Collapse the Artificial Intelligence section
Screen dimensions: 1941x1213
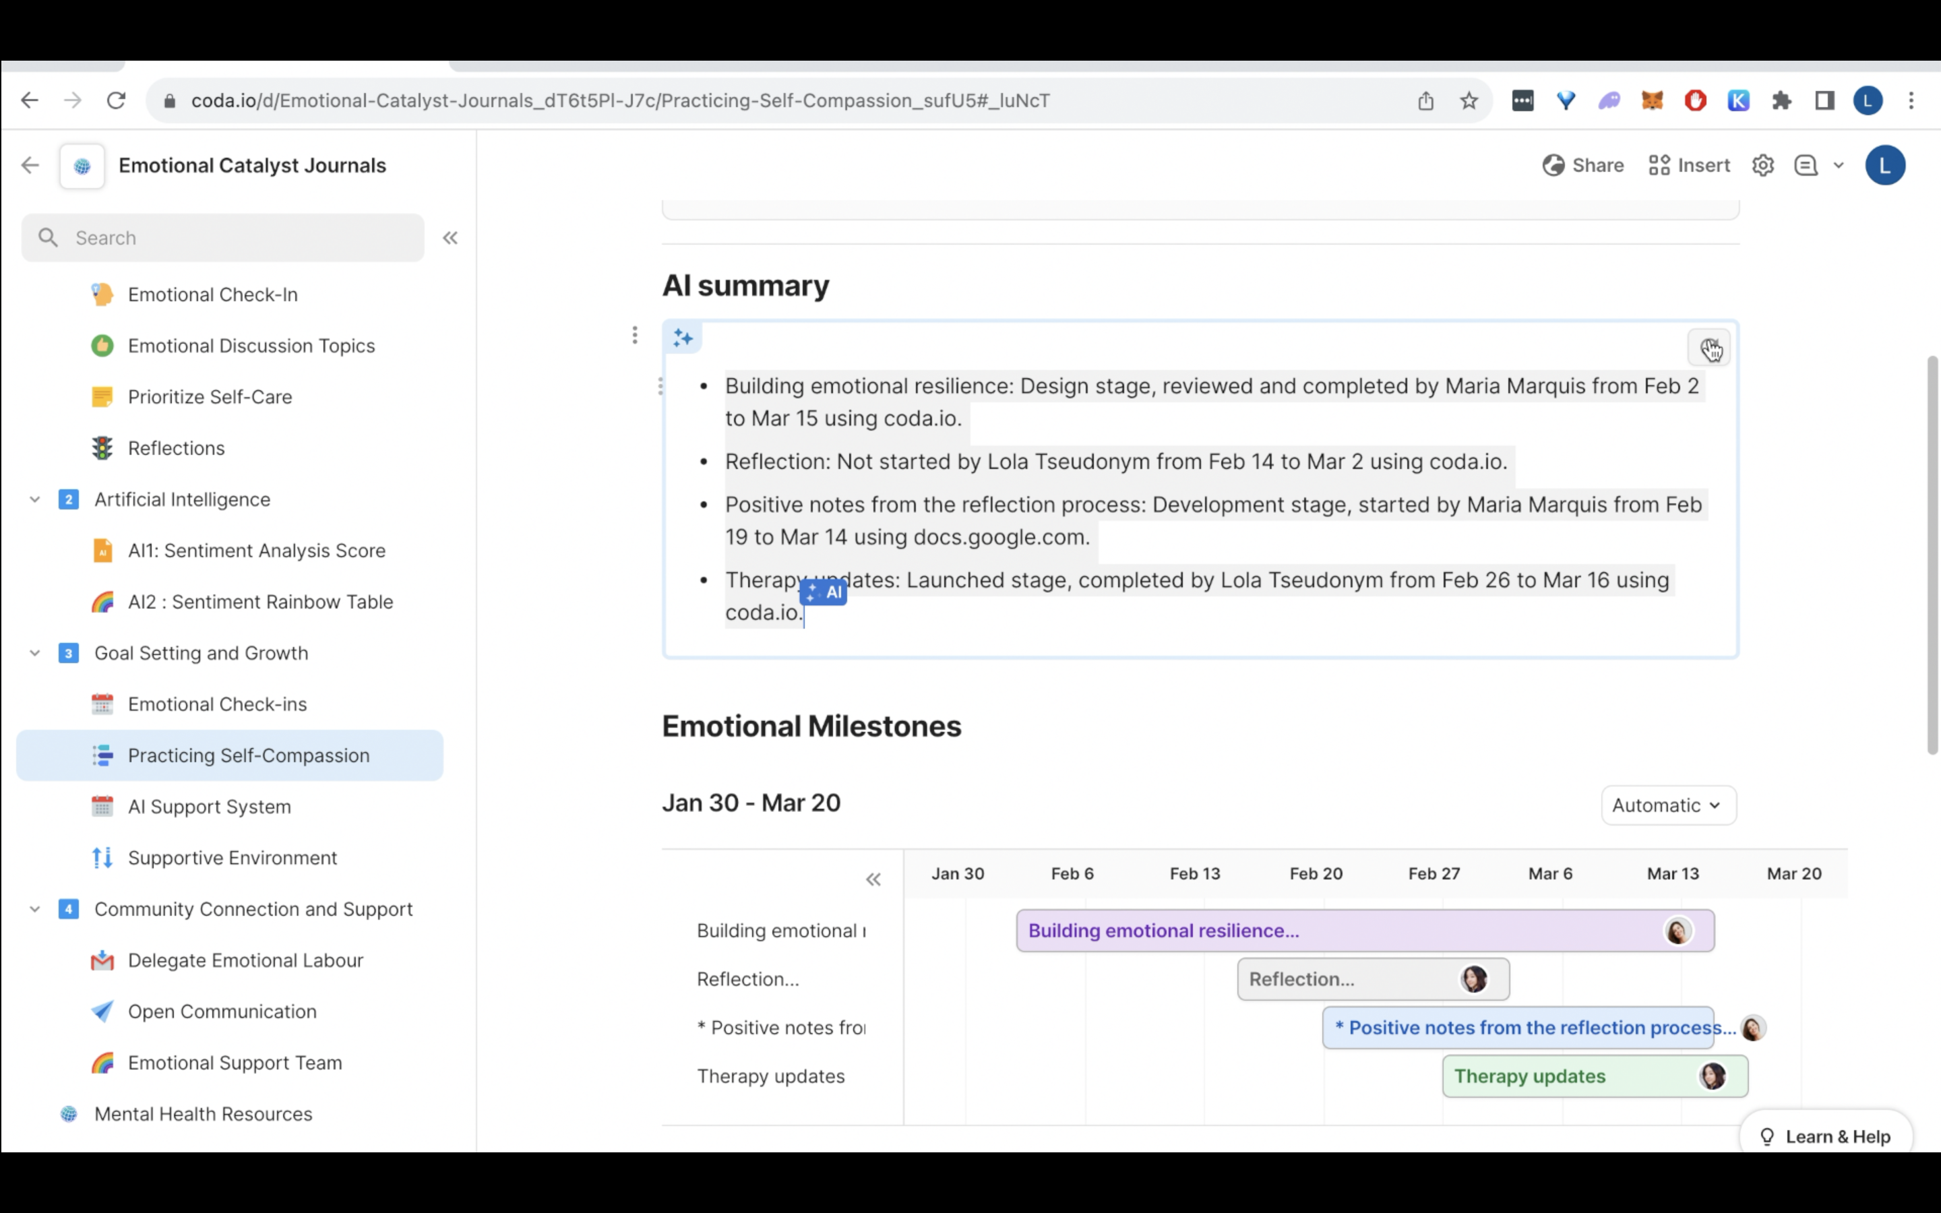click(x=34, y=500)
